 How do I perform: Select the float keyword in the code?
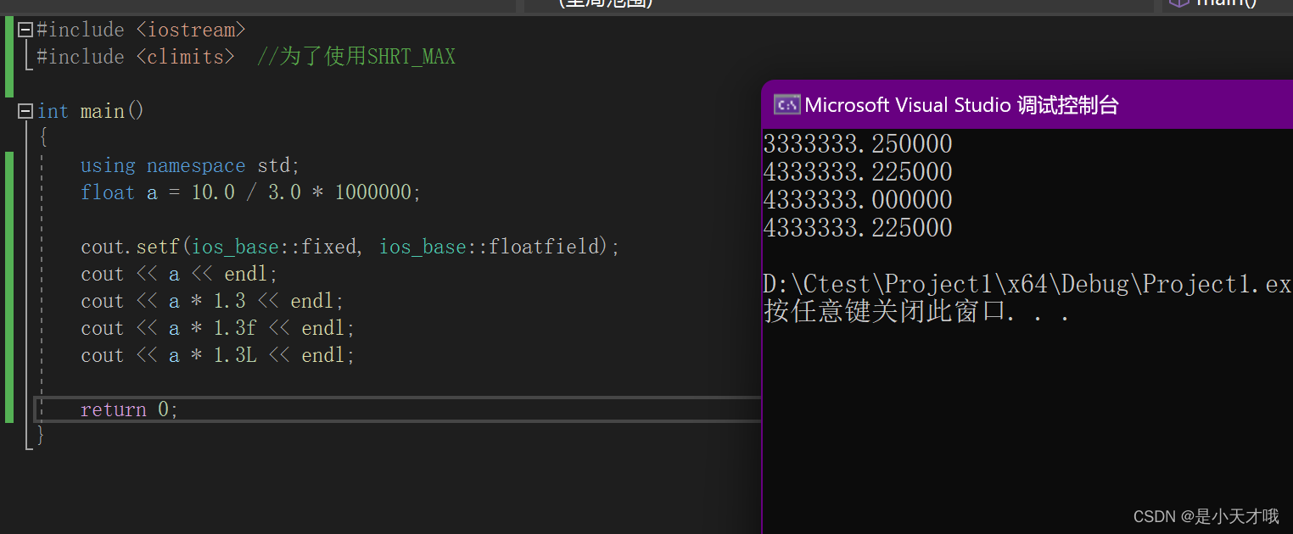(108, 192)
